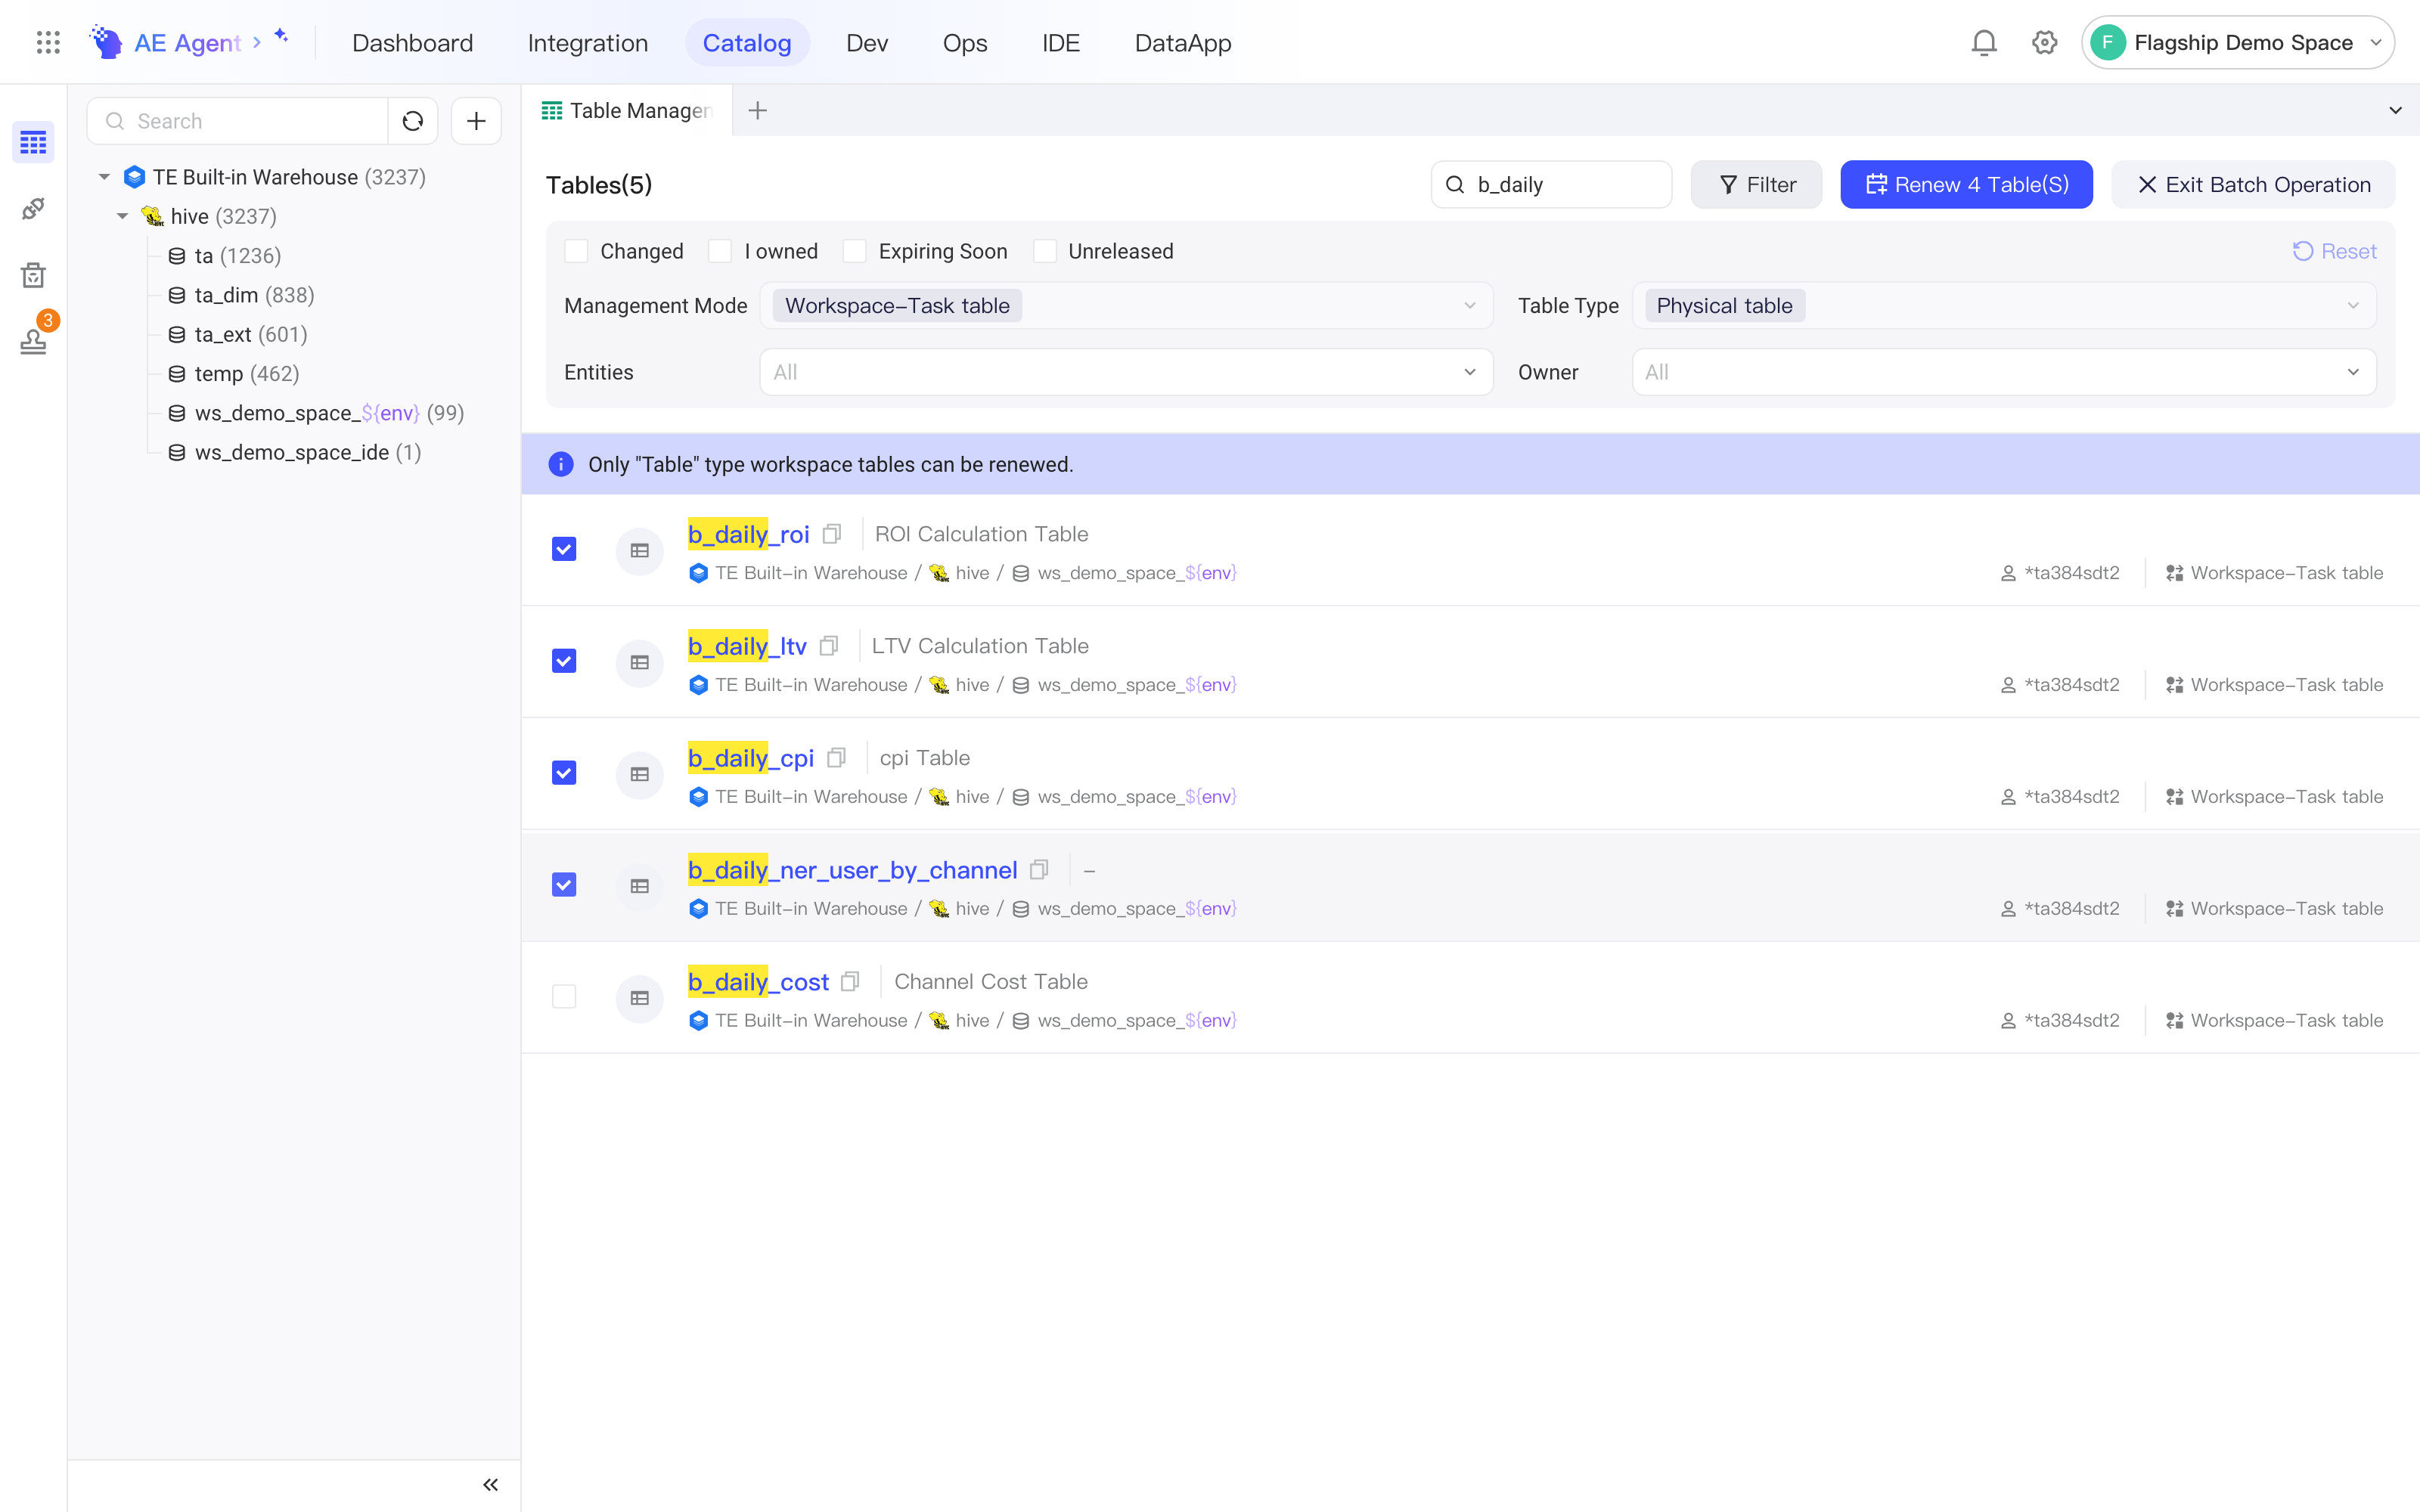Select the b_daily_cost row checkbox
The image size is (2420, 1512).
pos(564,997)
